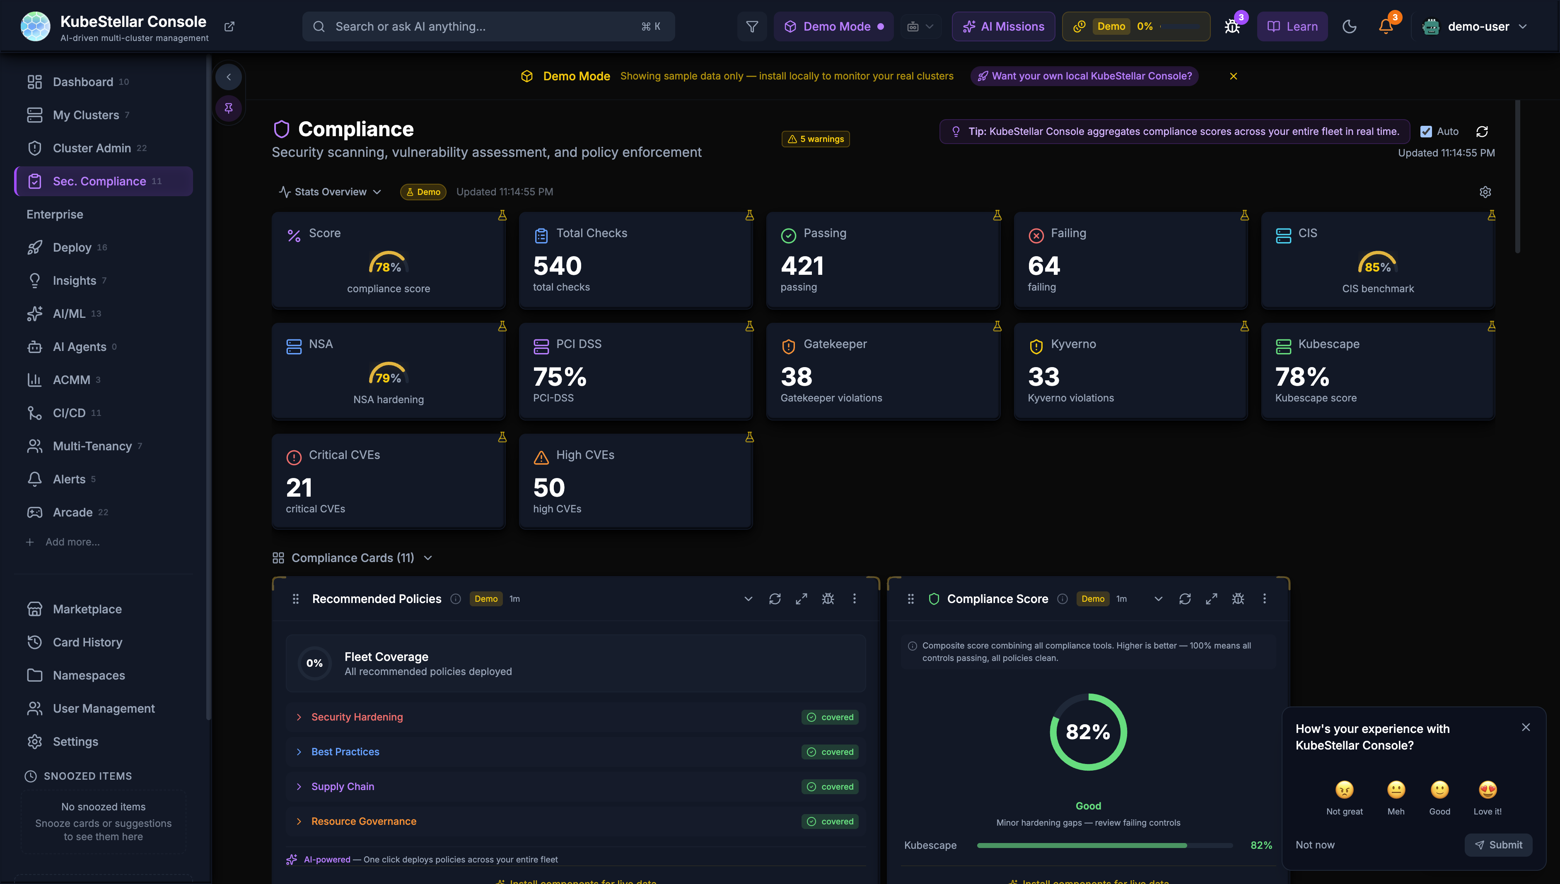Expand Compliance Score card to fullscreen
The image size is (1560, 884).
click(1211, 598)
